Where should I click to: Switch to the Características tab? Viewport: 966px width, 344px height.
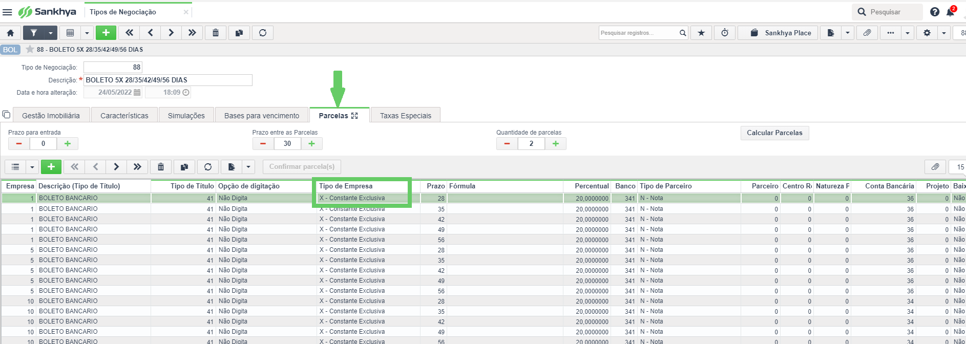124,116
